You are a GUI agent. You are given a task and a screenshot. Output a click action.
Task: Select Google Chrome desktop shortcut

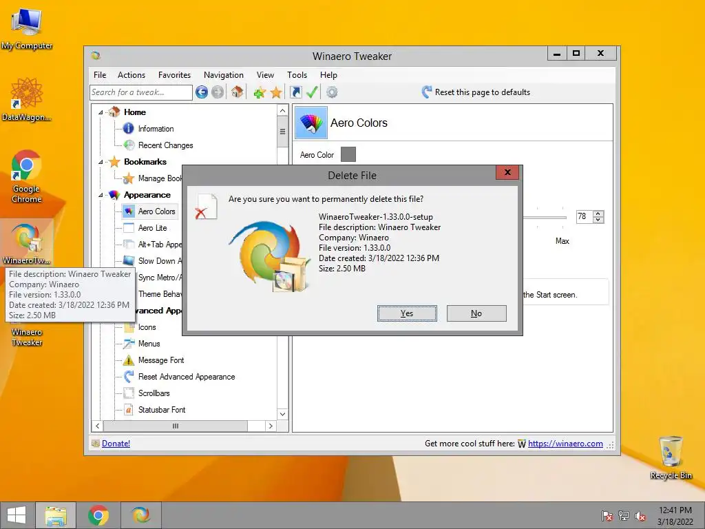(27, 176)
